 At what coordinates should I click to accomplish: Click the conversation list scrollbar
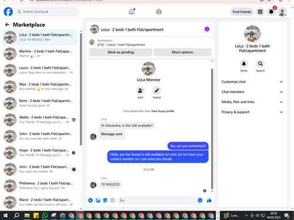[x=81, y=89]
